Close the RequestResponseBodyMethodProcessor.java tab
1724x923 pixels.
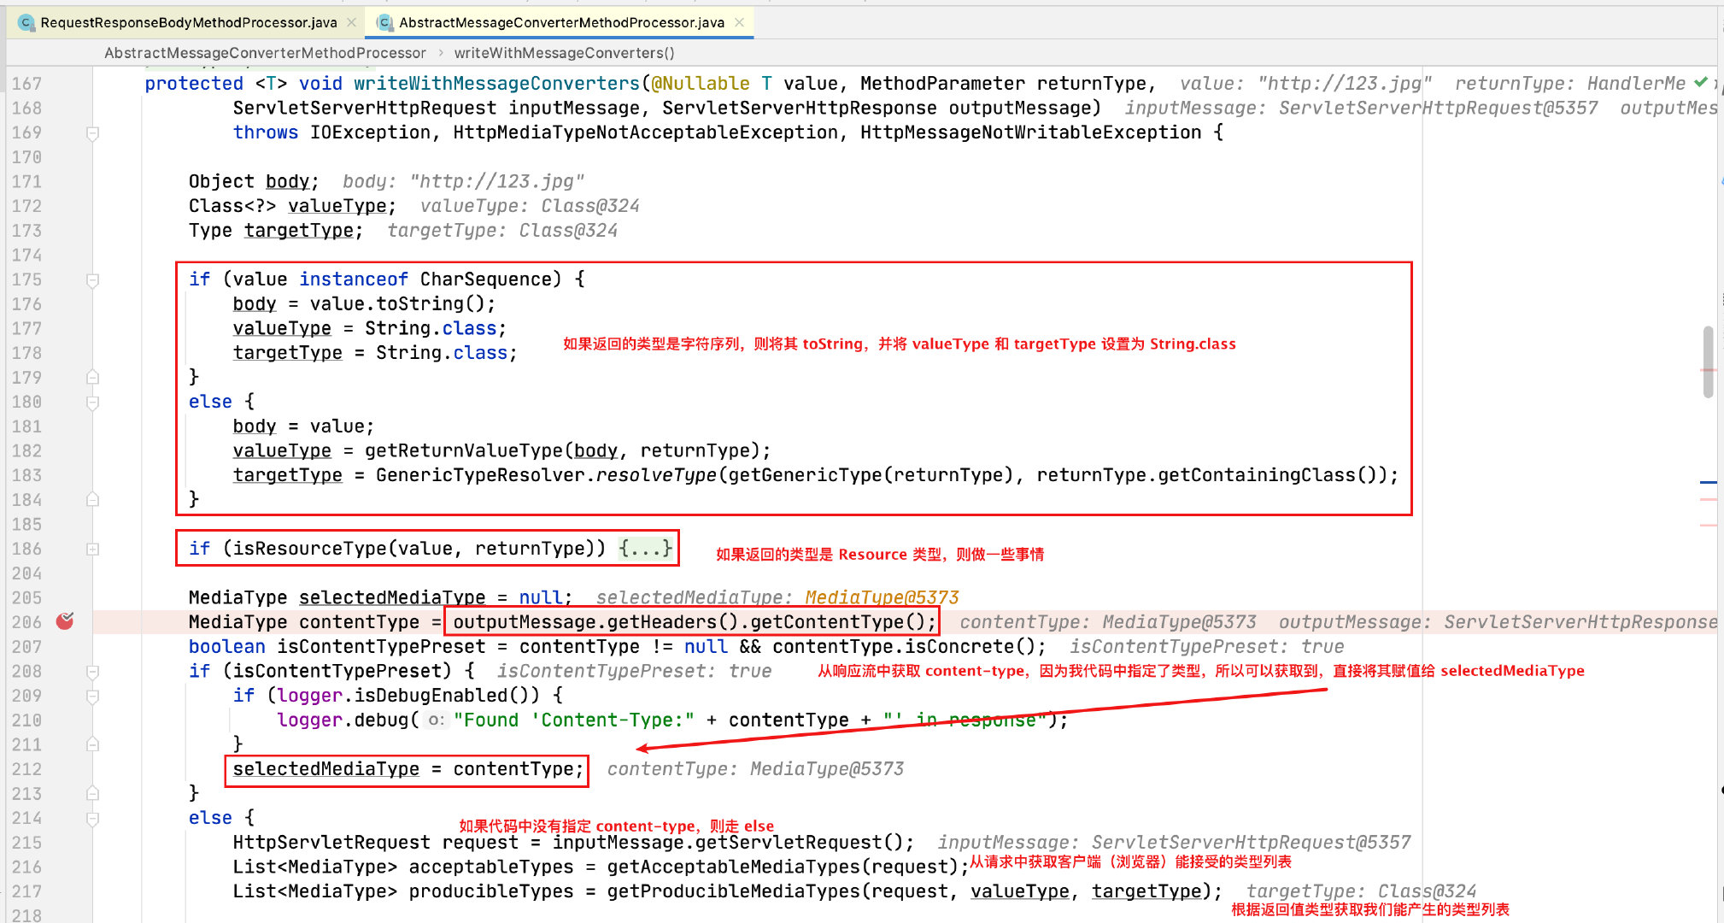click(x=351, y=23)
